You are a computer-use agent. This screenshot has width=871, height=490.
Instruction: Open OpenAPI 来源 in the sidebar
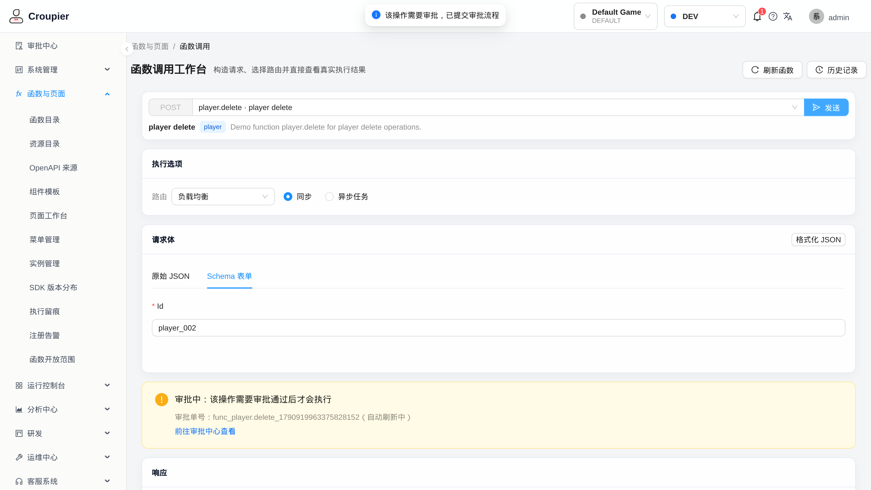[53, 168]
